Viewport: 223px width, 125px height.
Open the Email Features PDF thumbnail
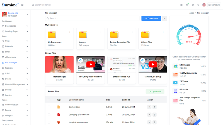click(122, 64)
